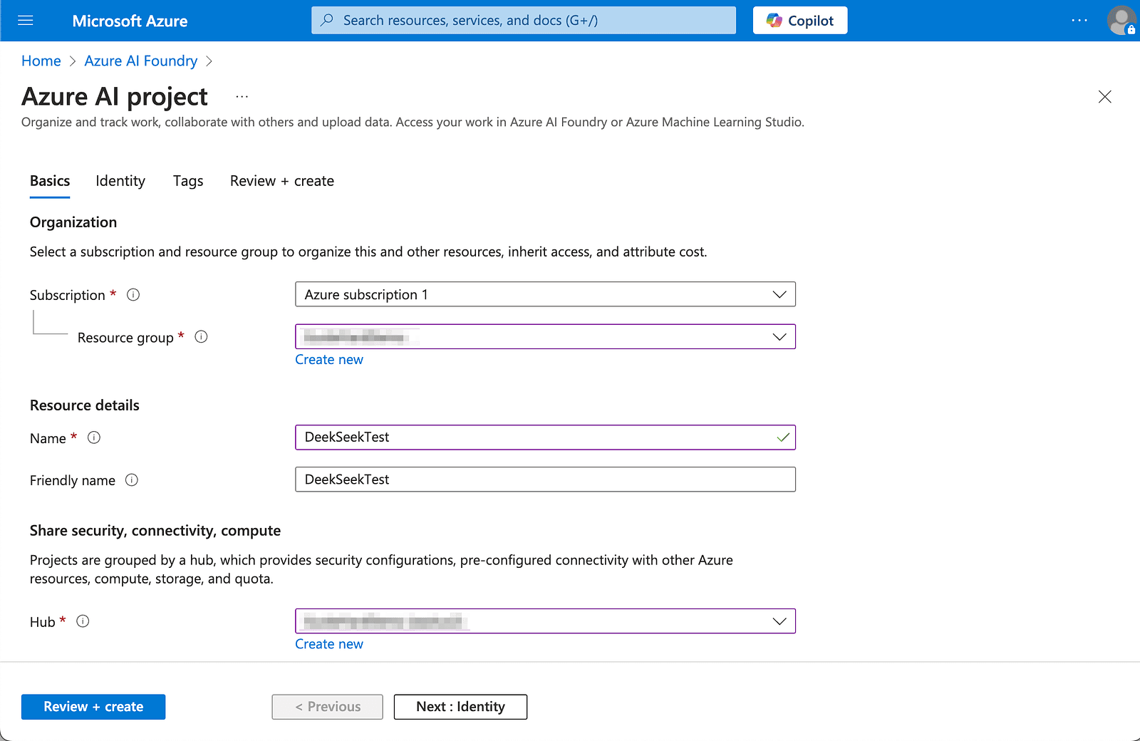This screenshot has width=1140, height=741.
Task: Show Name field info icon
Action: pyautogui.click(x=94, y=438)
